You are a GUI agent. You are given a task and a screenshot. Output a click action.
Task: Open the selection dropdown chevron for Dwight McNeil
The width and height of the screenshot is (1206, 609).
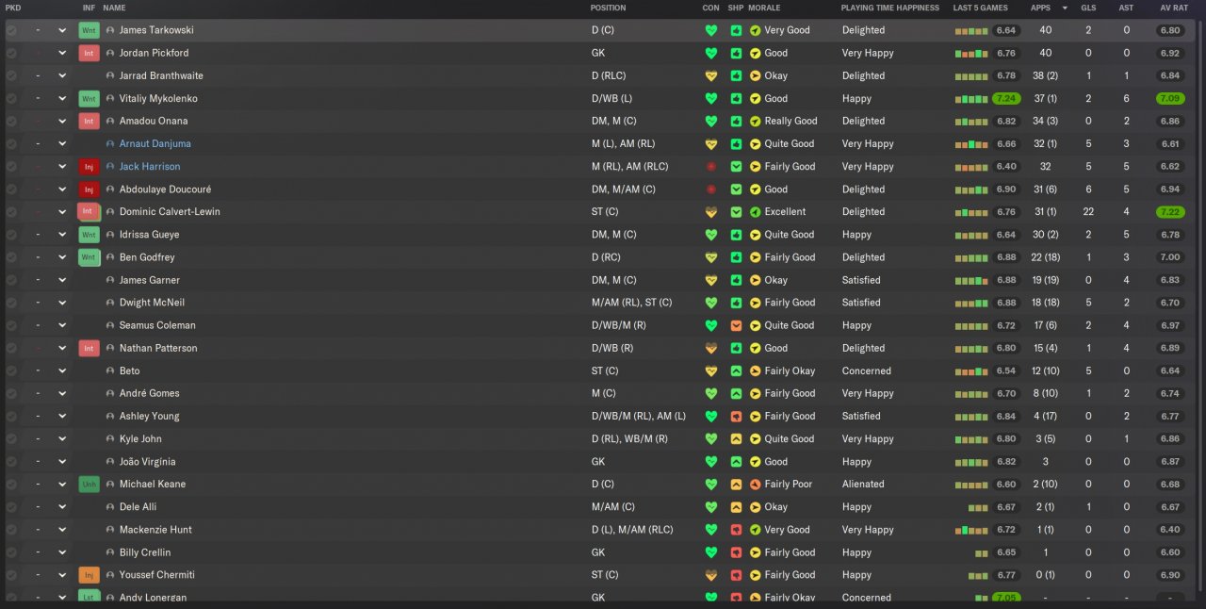pos(62,303)
